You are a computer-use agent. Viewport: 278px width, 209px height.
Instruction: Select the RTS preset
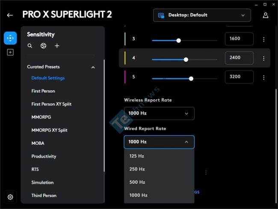pyautogui.click(x=35, y=169)
